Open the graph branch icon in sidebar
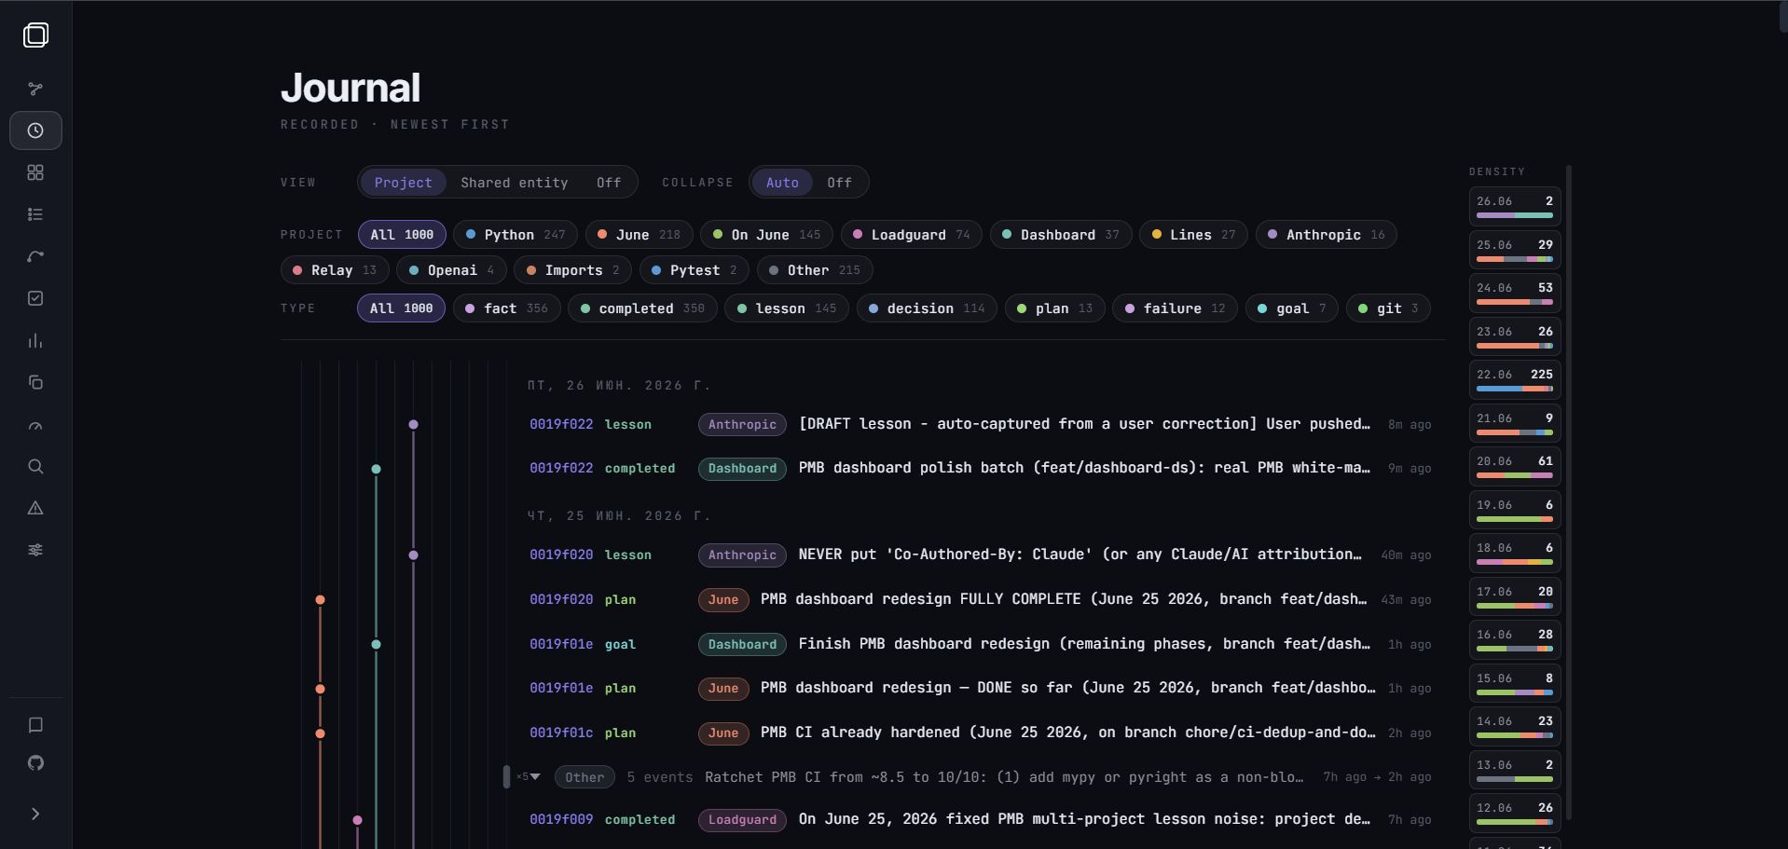Screen dimensions: 1788x849 click(x=35, y=89)
